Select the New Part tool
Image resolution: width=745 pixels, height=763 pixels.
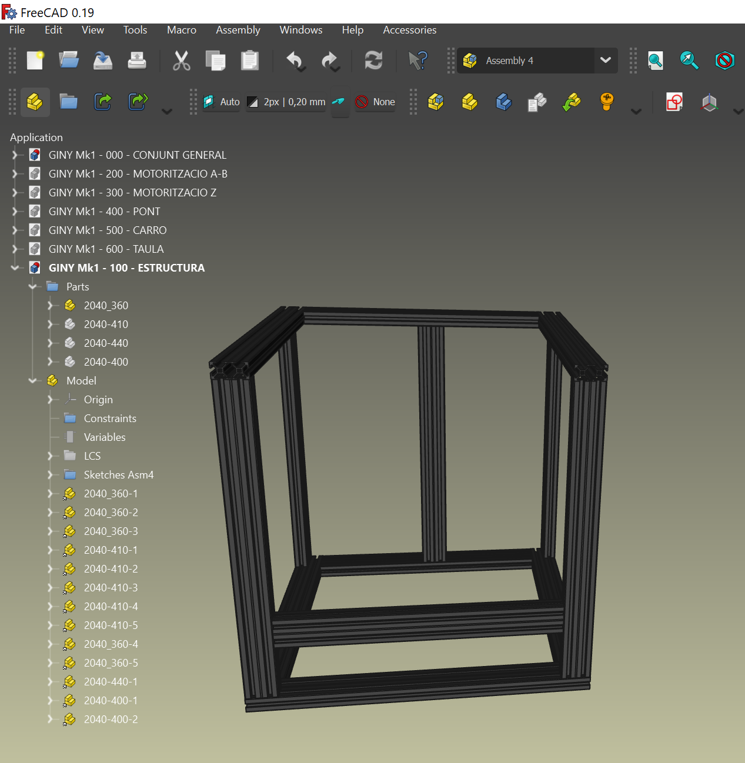pos(469,102)
